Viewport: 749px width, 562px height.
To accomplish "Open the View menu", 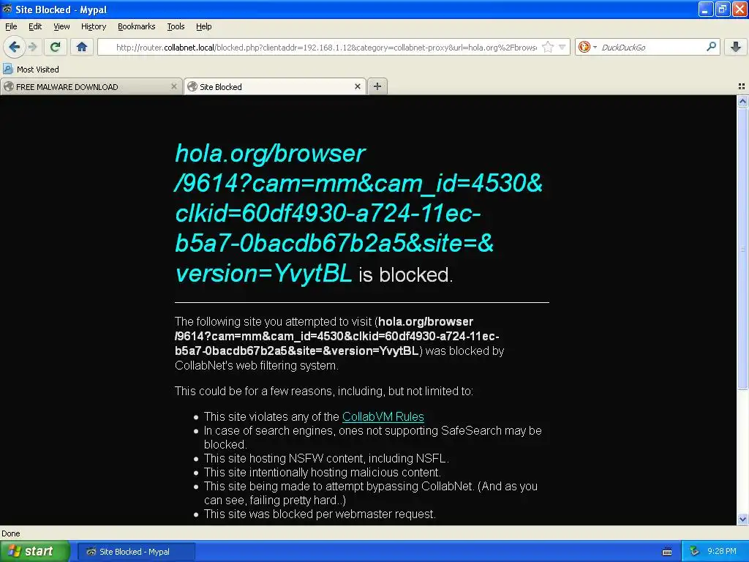I will pos(61,26).
